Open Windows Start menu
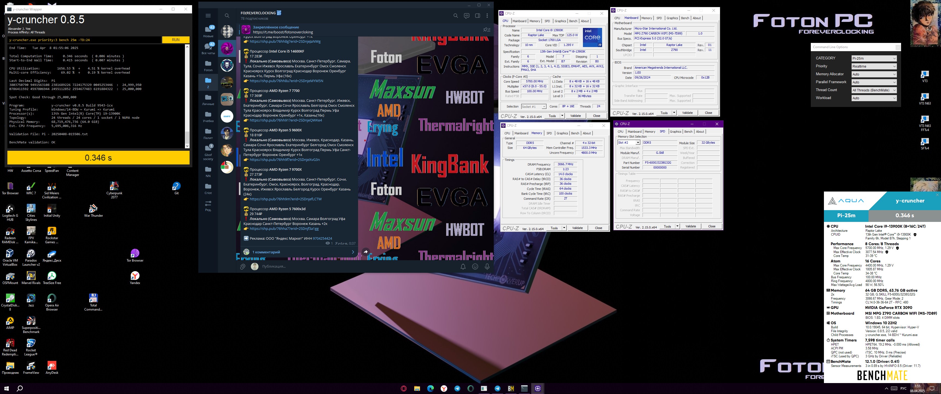 coord(6,389)
